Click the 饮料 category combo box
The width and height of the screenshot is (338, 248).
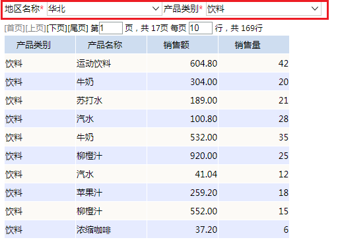pyautogui.click(x=263, y=9)
